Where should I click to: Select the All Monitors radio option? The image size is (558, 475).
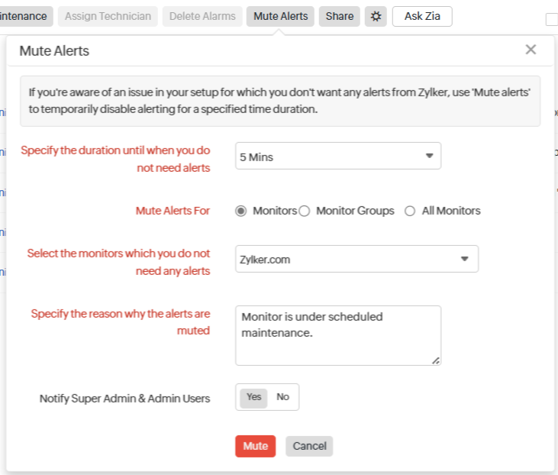click(410, 211)
